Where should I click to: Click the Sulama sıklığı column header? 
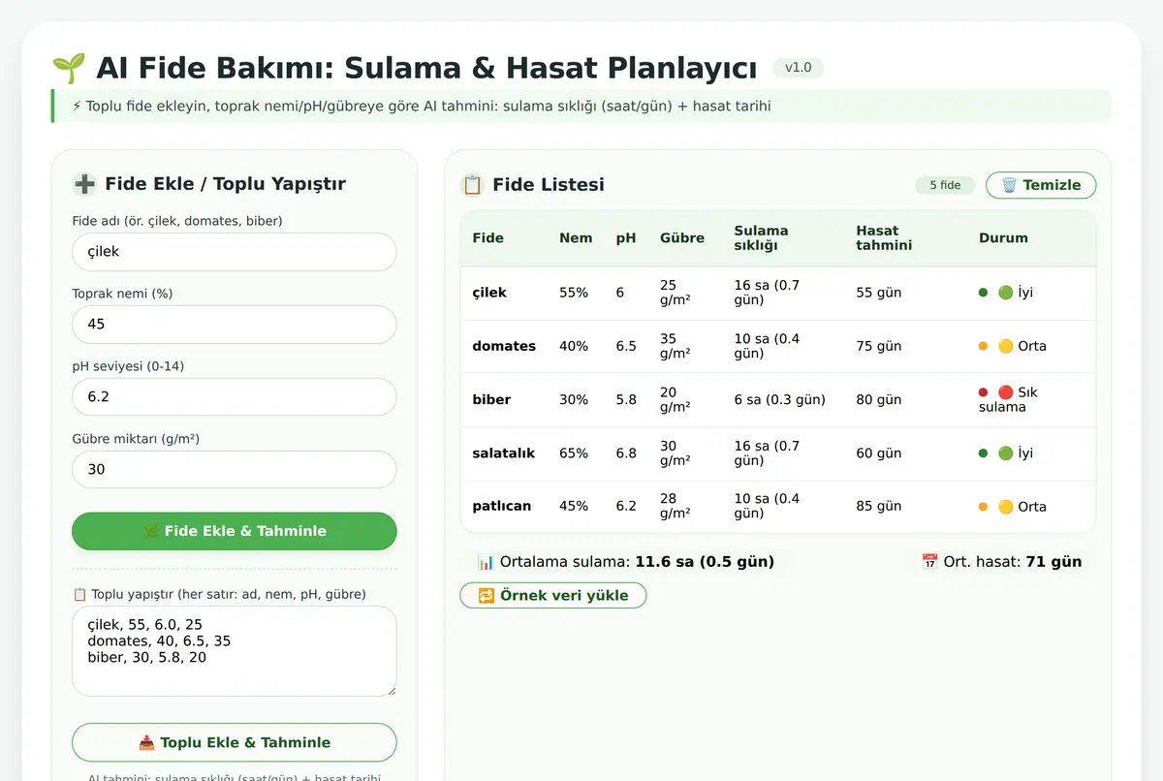tap(762, 238)
